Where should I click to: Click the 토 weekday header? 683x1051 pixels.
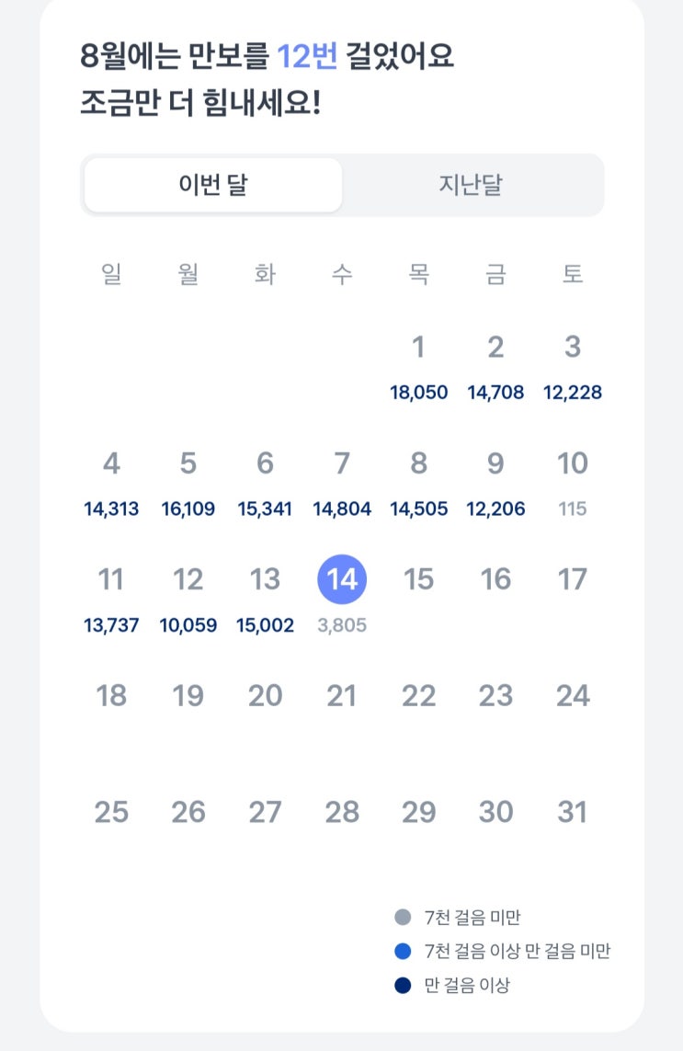(572, 274)
